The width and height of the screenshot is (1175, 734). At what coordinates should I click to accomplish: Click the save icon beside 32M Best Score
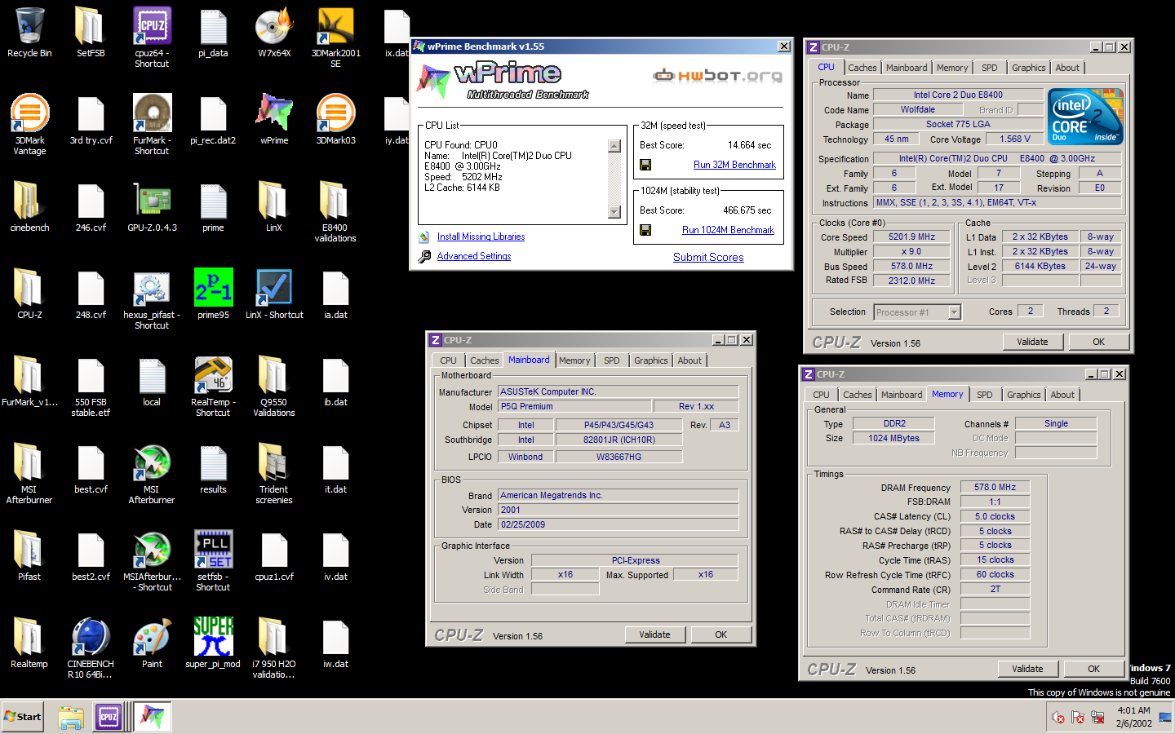click(x=645, y=165)
